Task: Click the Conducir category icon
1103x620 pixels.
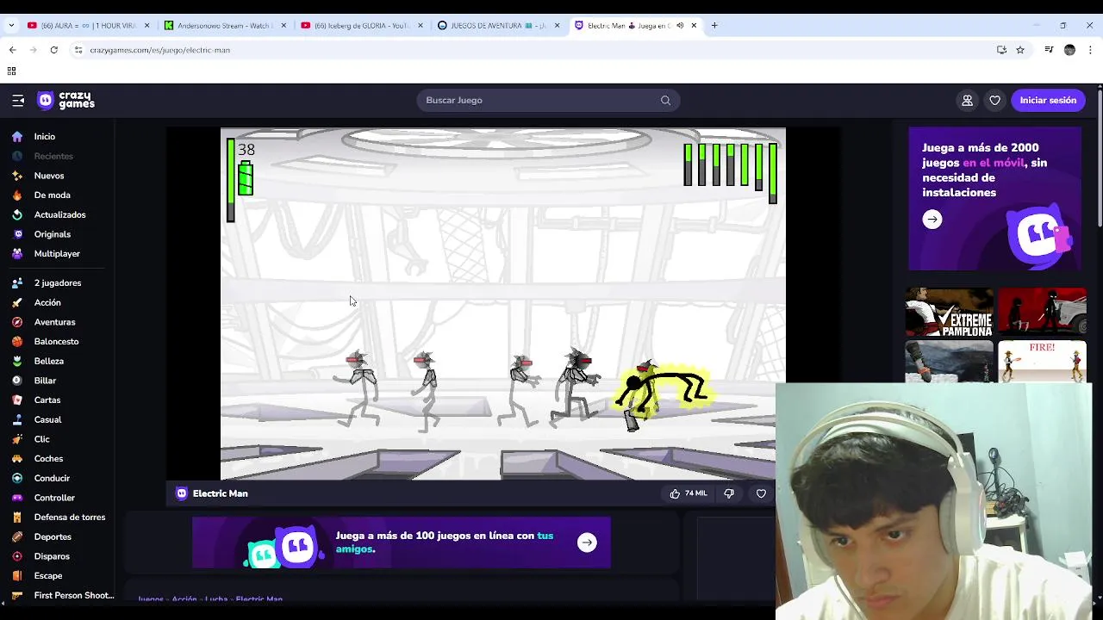Action: pyautogui.click(x=17, y=479)
